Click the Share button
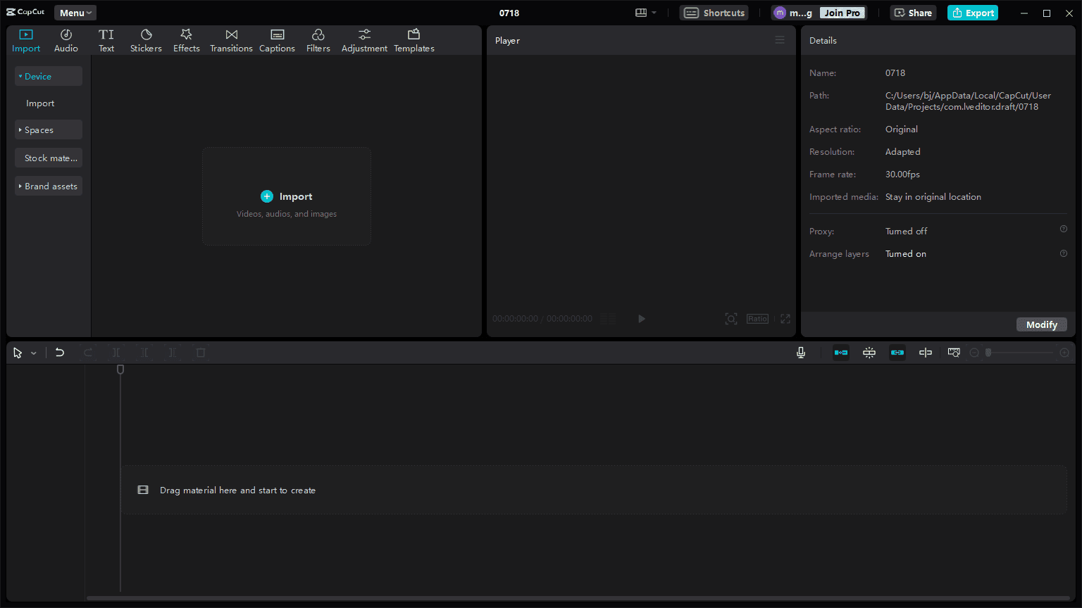 [x=913, y=13]
